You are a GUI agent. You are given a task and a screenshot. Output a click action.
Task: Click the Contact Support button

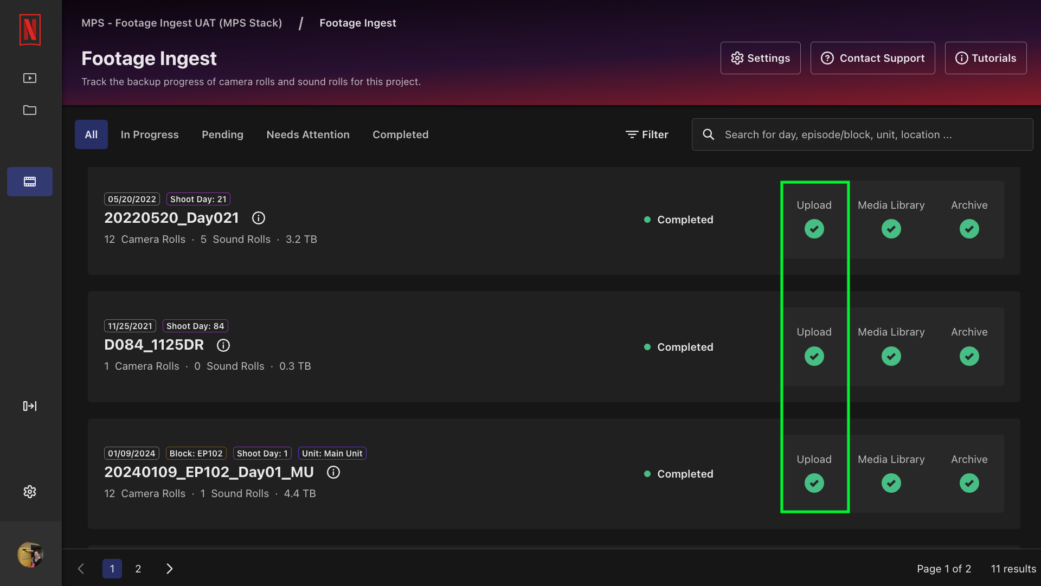(x=872, y=58)
